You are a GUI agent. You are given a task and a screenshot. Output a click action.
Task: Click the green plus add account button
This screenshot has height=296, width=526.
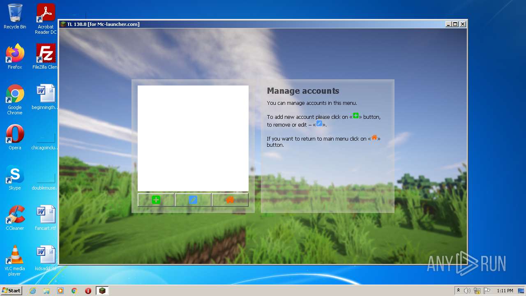pyautogui.click(x=156, y=200)
